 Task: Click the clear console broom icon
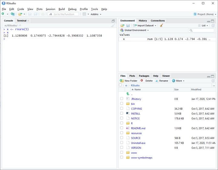click(x=113, y=25)
